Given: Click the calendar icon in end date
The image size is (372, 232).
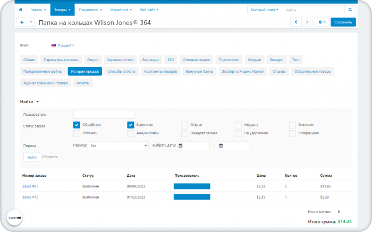Looking at the screenshot, I should coord(221,145).
